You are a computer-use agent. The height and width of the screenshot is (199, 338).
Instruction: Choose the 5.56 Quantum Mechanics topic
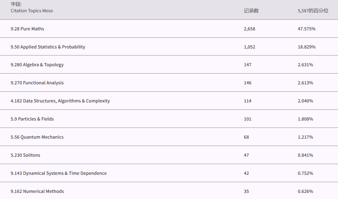[37, 137]
